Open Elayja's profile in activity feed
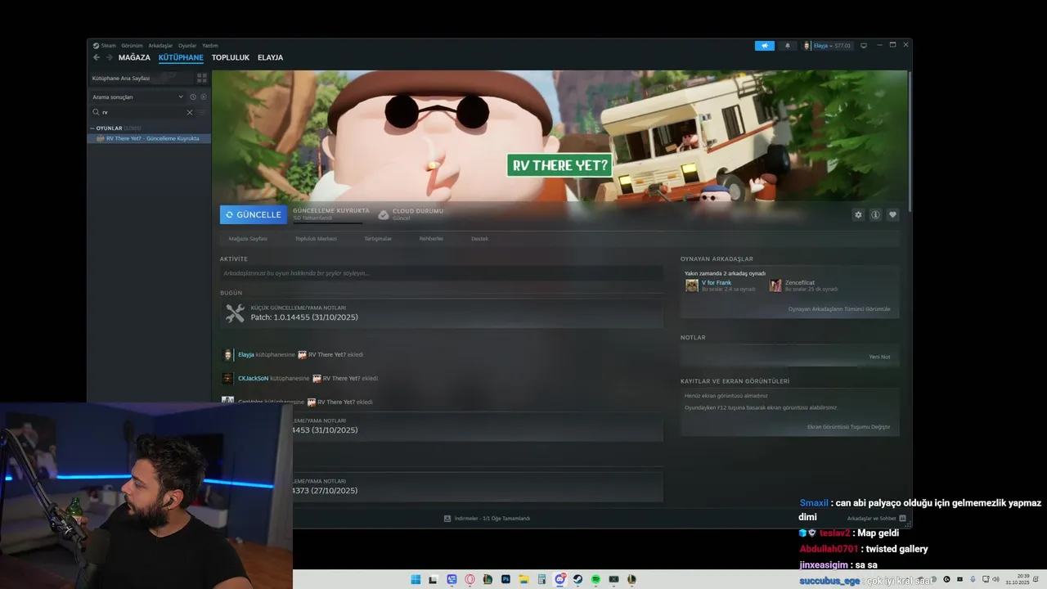Viewport: 1047px width, 589px height. (246, 355)
